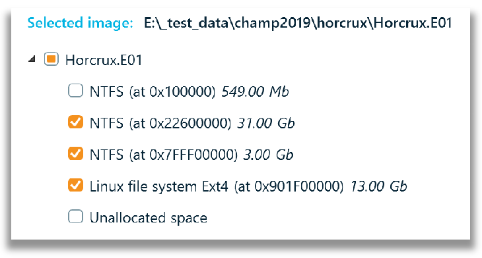The image size is (482, 258).
Task: Select the NTFS at 0x7FFF00000 label
Action: [x=164, y=155]
